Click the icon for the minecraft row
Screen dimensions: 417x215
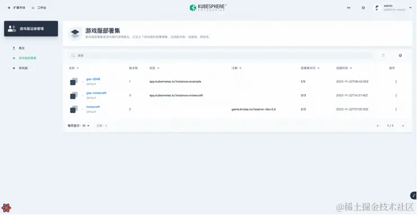pos(74,109)
